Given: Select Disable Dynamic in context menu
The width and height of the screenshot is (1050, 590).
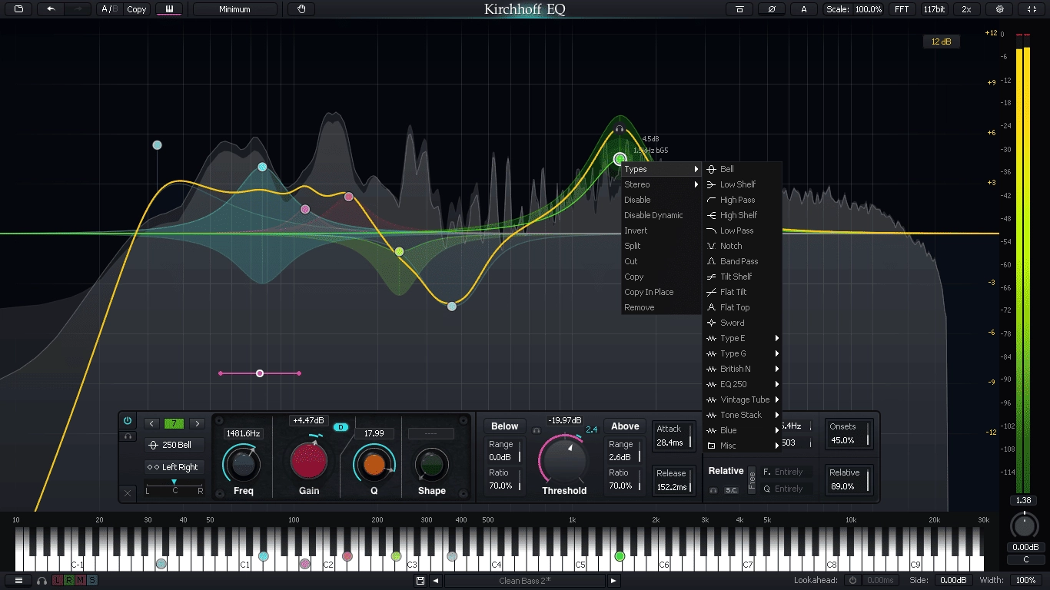Looking at the screenshot, I should coord(662,215).
